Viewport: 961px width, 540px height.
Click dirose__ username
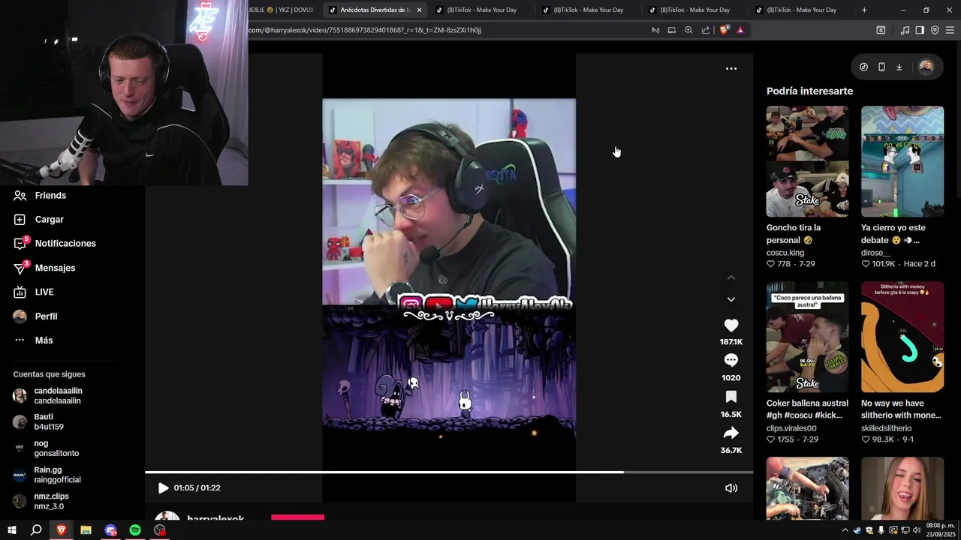pos(875,253)
